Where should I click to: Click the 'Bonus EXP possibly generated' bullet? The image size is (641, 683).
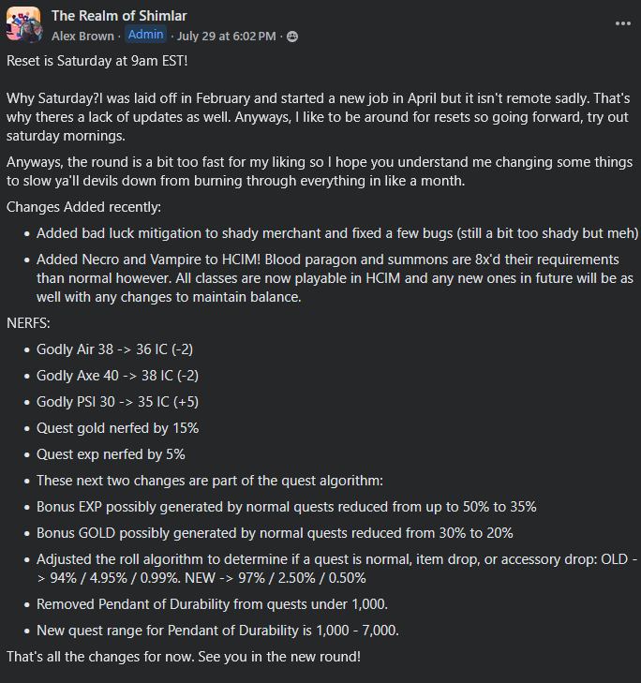coord(286,507)
